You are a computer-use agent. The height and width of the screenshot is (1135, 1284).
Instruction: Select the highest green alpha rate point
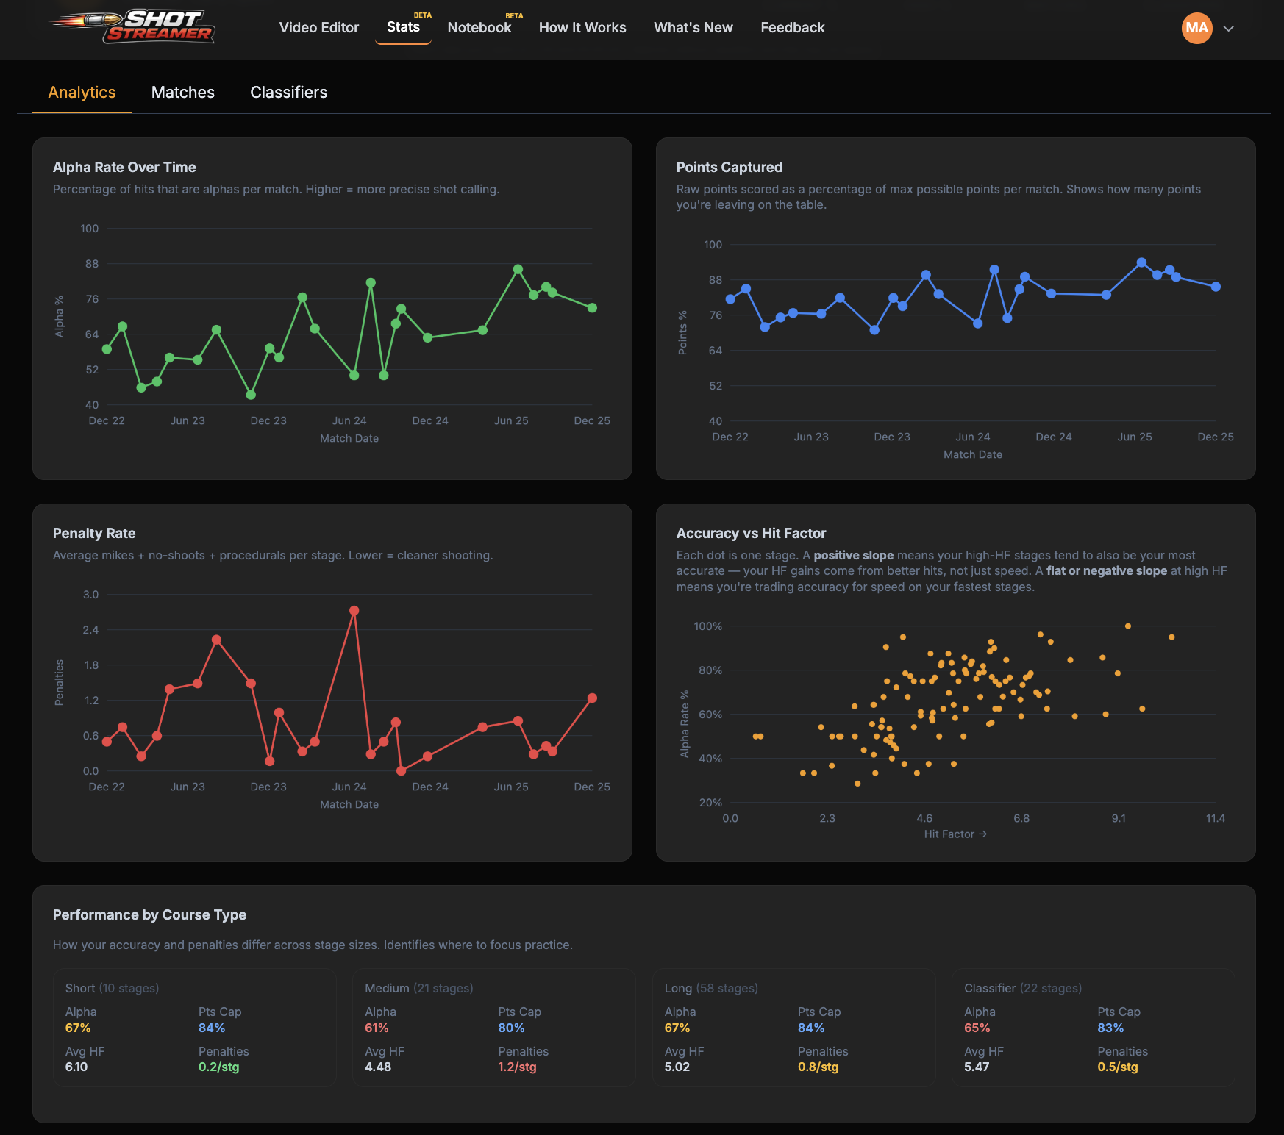point(518,269)
